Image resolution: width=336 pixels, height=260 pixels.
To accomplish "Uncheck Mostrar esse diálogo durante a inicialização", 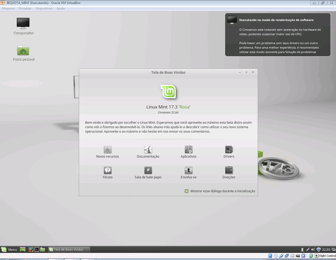I will (187, 191).
